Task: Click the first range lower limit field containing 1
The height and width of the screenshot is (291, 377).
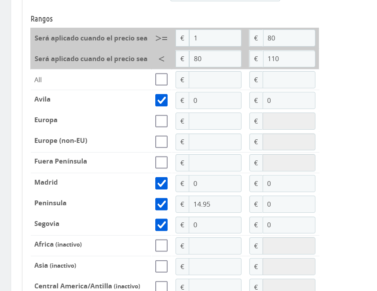Action: tap(215, 38)
